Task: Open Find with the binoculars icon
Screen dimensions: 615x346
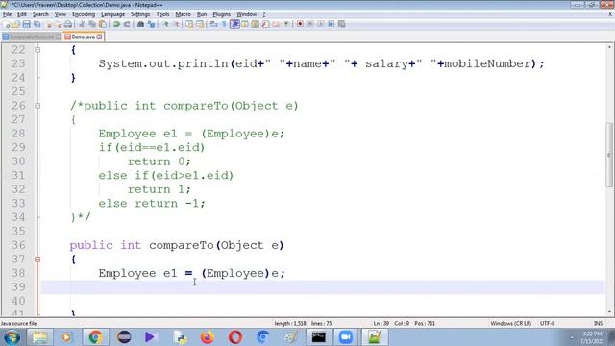Action: (x=140, y=24)
